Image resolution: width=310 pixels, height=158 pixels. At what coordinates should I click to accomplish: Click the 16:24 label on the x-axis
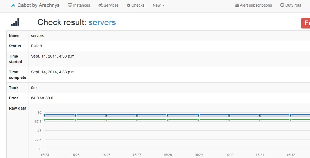pos(45,155)
